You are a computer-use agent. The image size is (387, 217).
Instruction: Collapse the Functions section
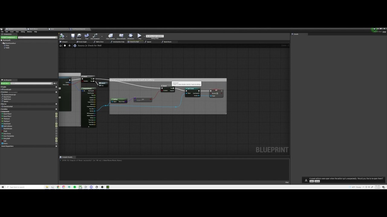pos(1,92)
